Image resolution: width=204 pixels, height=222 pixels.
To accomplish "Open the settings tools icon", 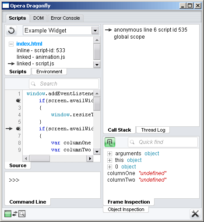I will [195, 214].
